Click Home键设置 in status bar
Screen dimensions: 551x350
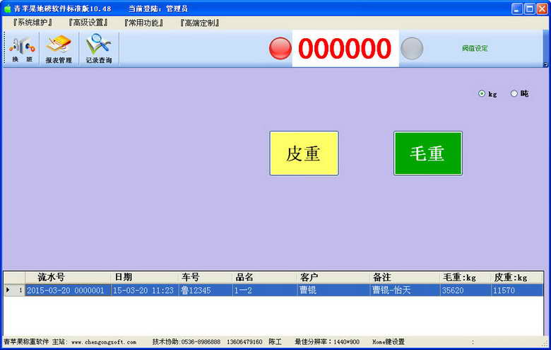point(389,342)
